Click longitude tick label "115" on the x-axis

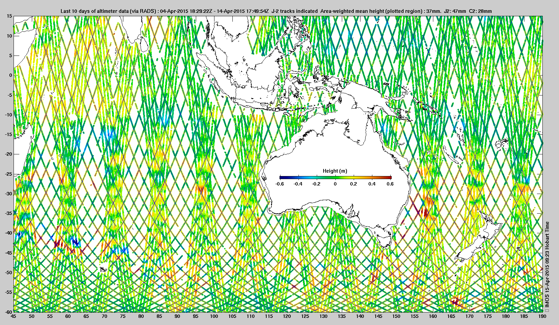268,316
